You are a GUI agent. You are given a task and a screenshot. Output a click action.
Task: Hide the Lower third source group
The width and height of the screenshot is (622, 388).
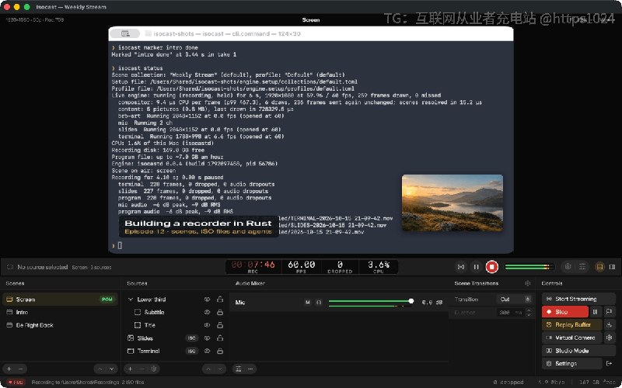pyautogui.click(x=207, y=300)
